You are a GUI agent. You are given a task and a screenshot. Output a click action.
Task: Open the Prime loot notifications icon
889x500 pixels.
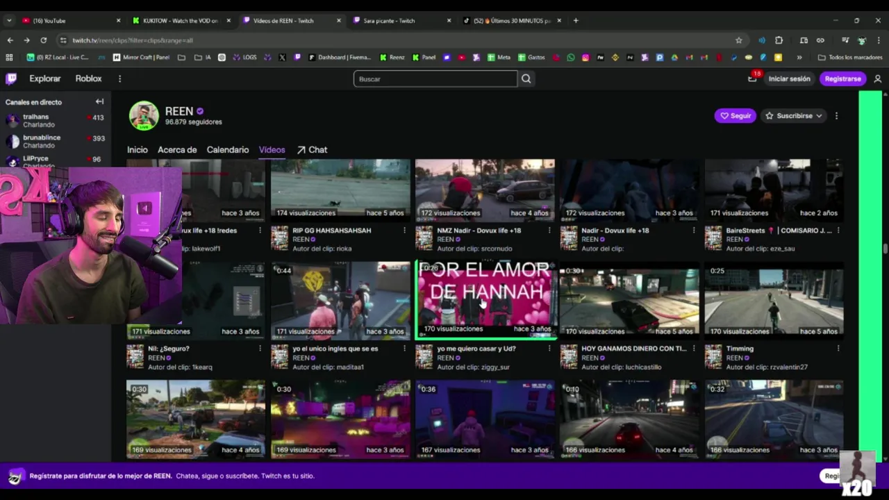click(x=752, y=78)
